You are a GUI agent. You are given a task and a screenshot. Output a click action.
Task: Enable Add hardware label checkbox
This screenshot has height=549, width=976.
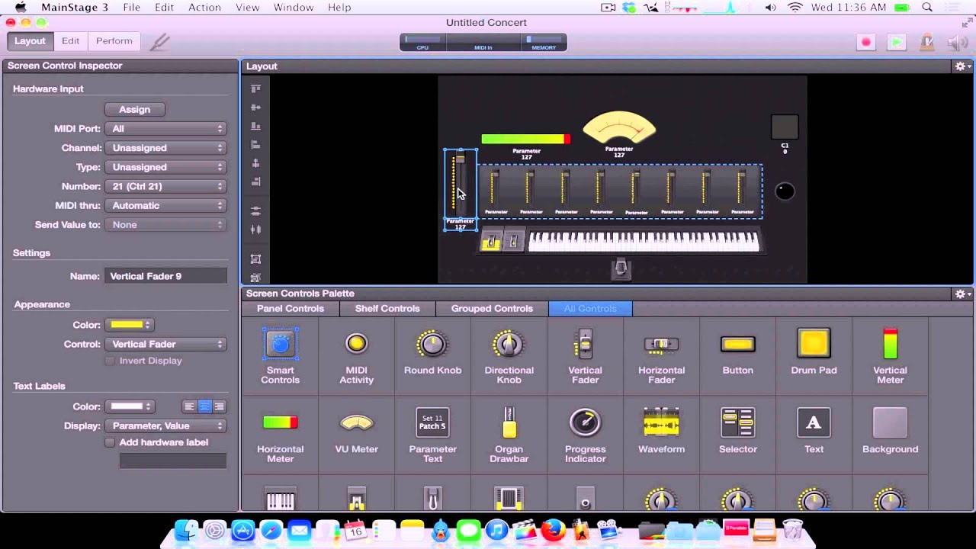pyautogui.click(x=110, y=442)
